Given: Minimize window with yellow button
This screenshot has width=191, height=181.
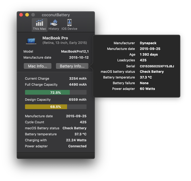Looking at the screenshot, I should tap(27, 15).
